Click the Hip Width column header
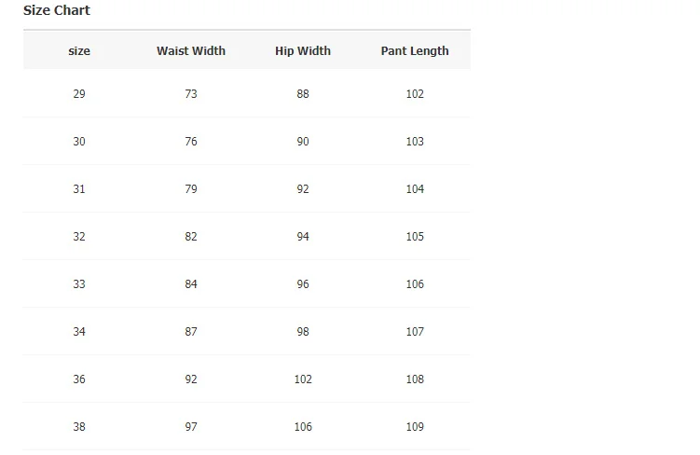Viewport: 700px width, 455px height. coord(303,51)
